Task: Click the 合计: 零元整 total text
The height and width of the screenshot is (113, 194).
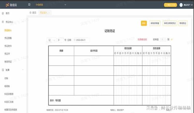Action: (x=55, y=100)
